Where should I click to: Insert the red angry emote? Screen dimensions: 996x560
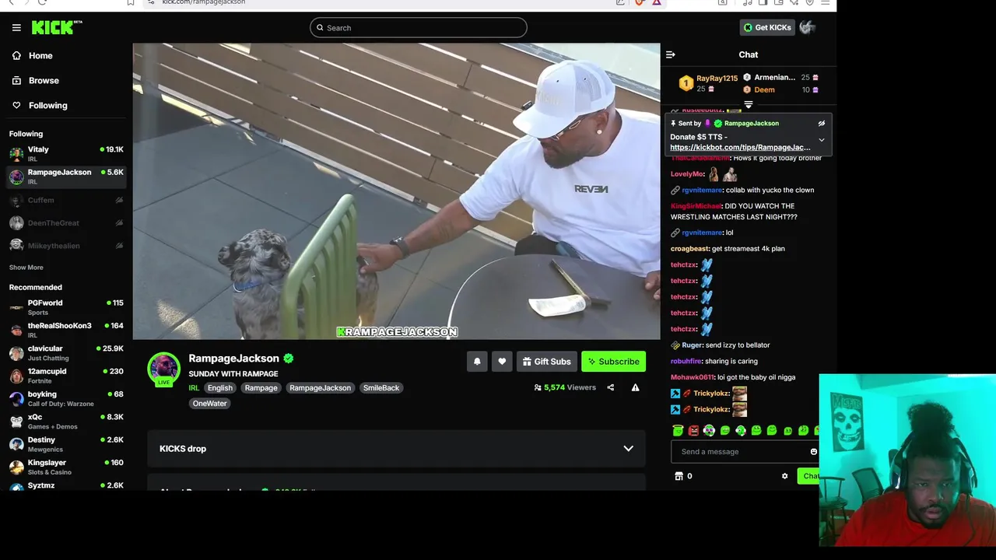[693, 430]
